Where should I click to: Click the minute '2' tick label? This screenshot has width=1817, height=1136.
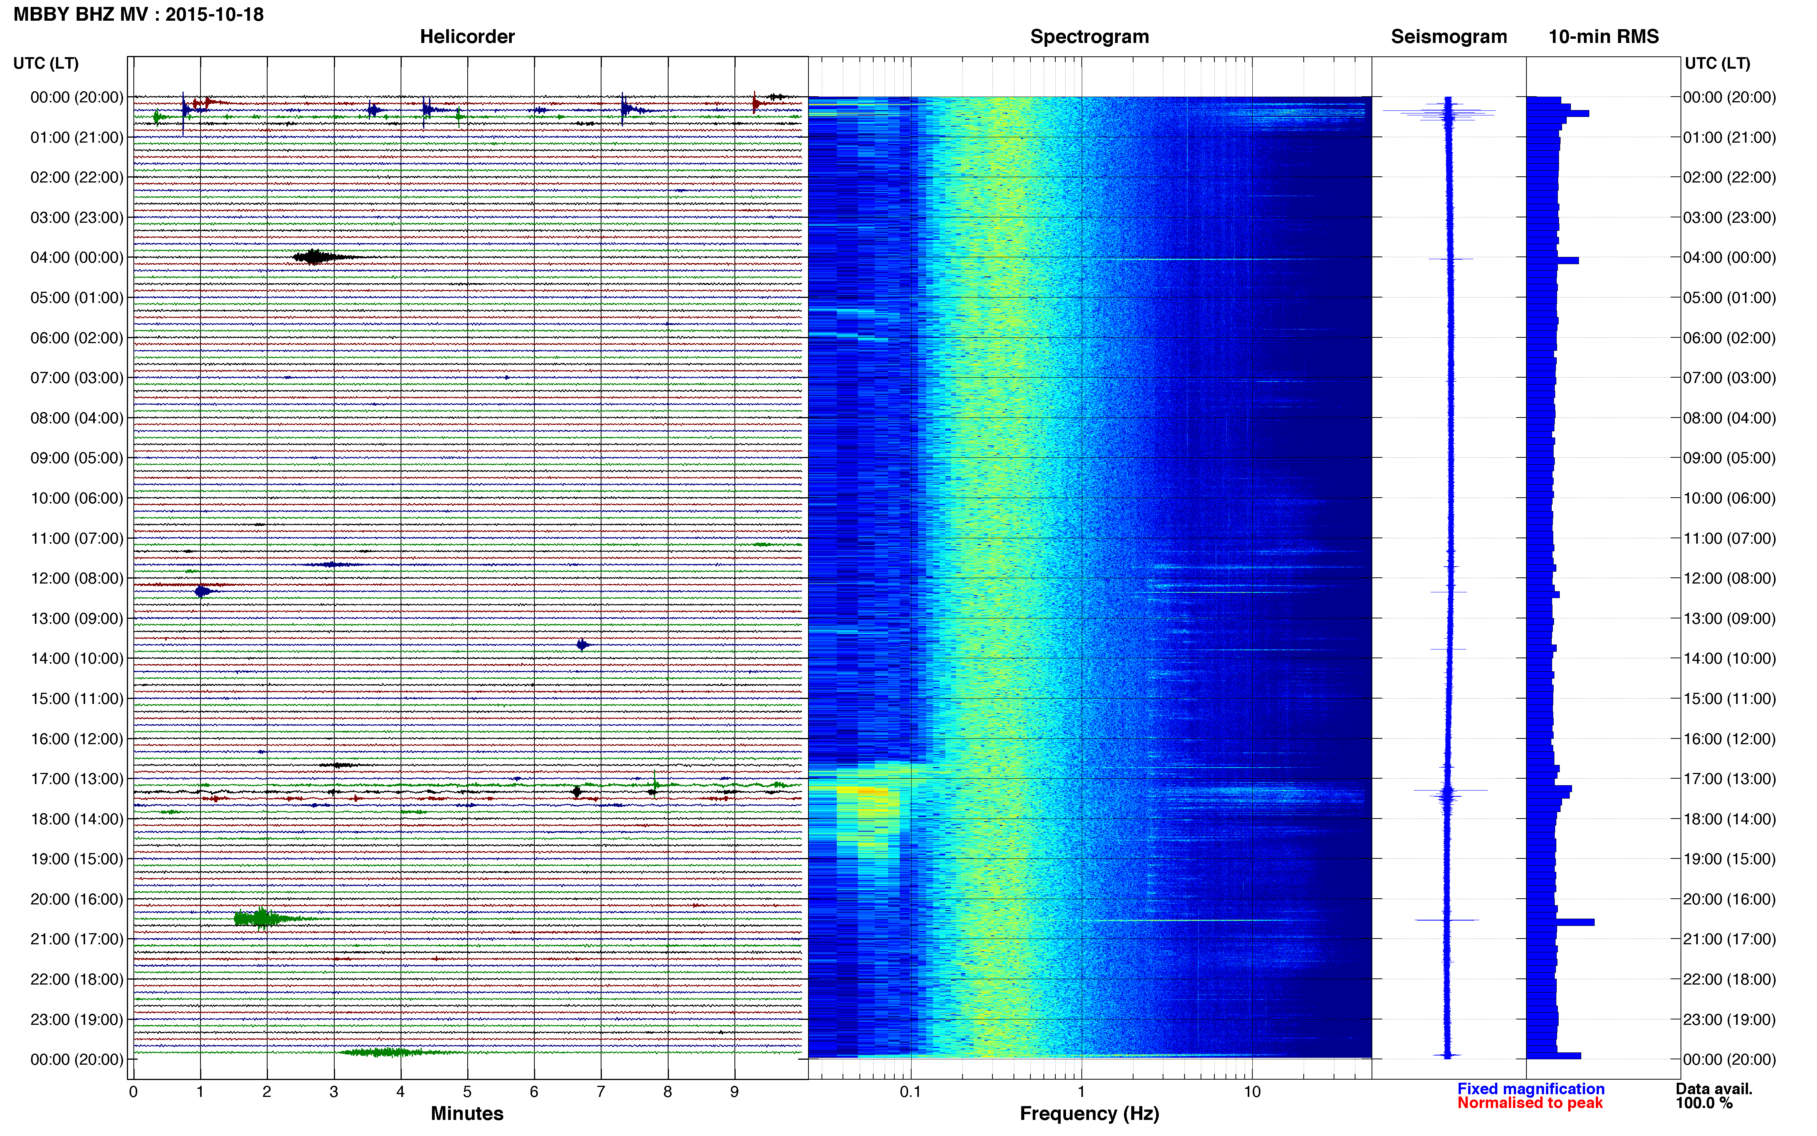pos(267,1092)
